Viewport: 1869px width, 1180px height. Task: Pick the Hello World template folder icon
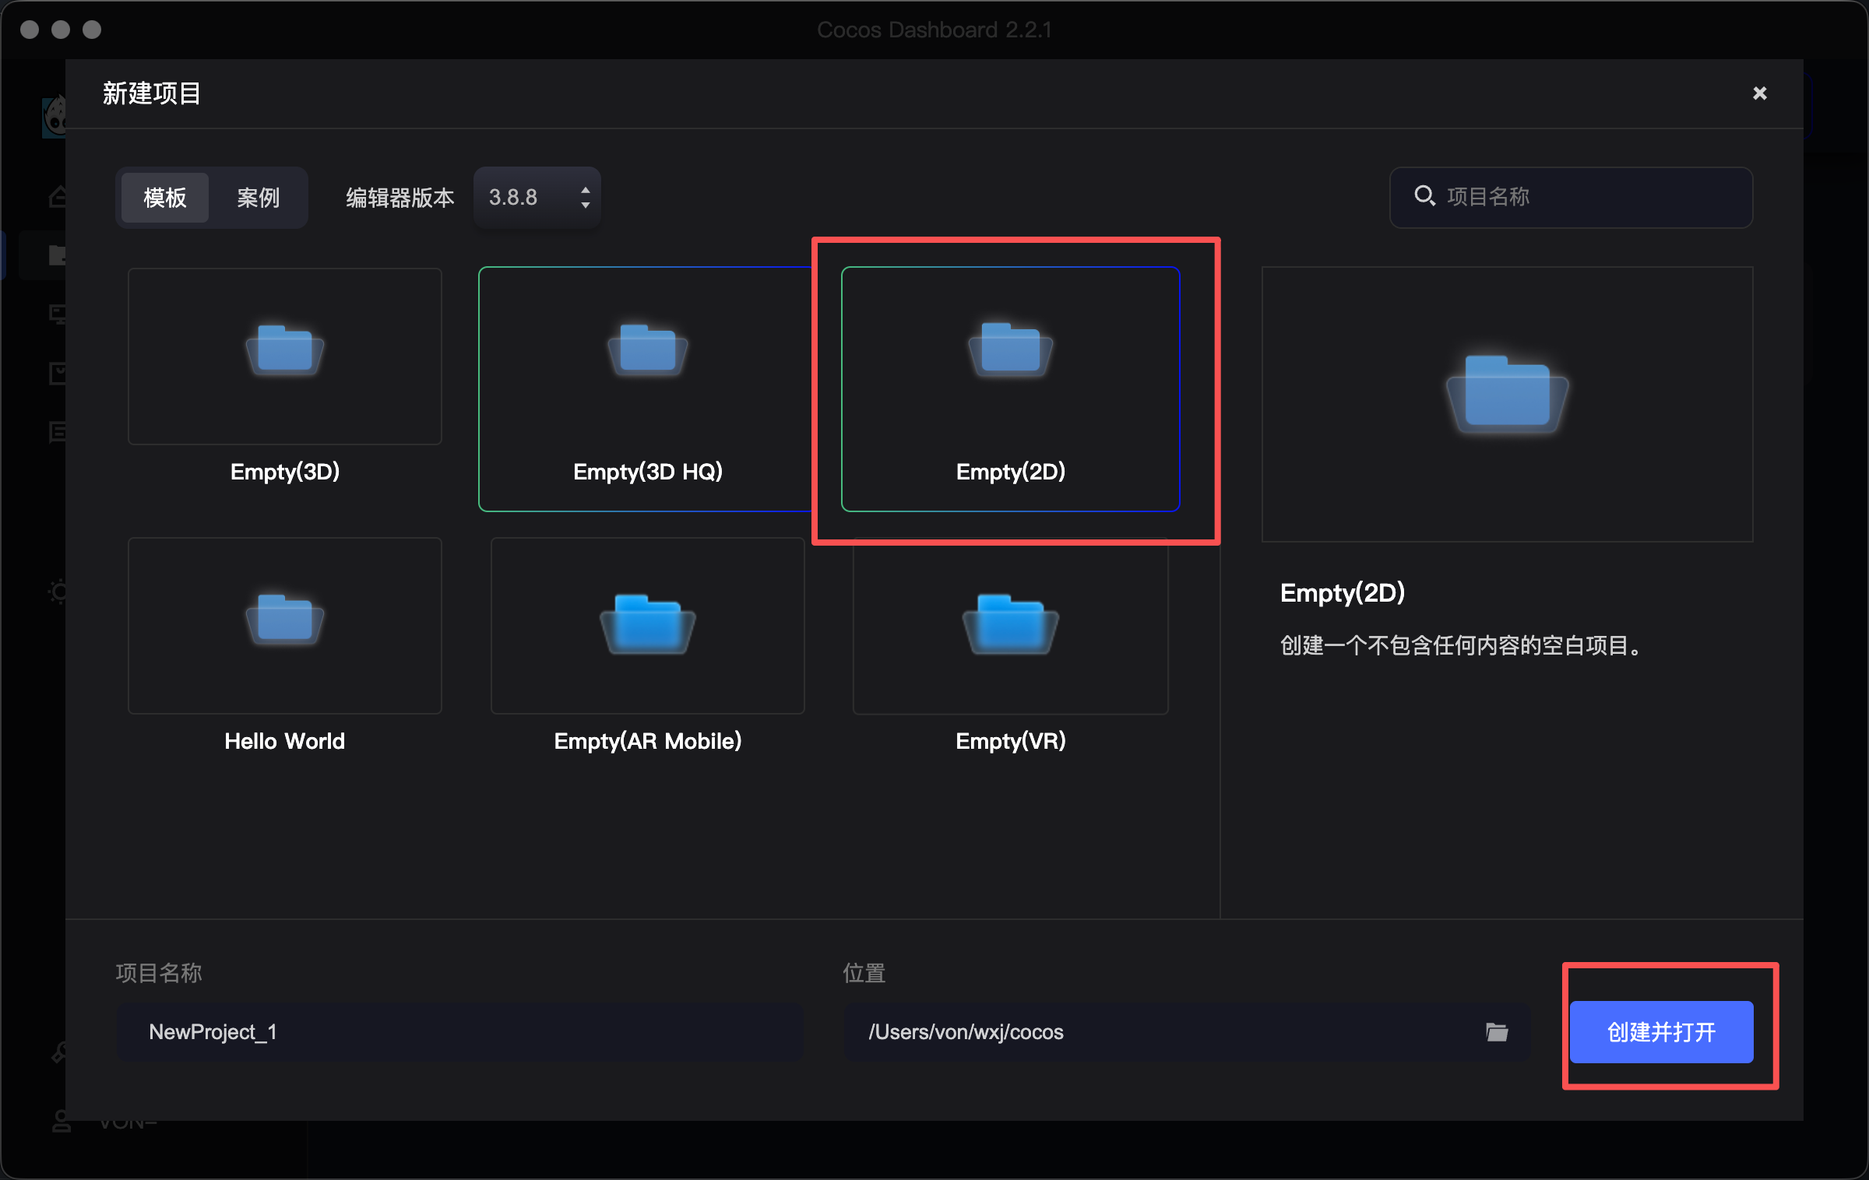pyautogui.click(x=285, y=620)
